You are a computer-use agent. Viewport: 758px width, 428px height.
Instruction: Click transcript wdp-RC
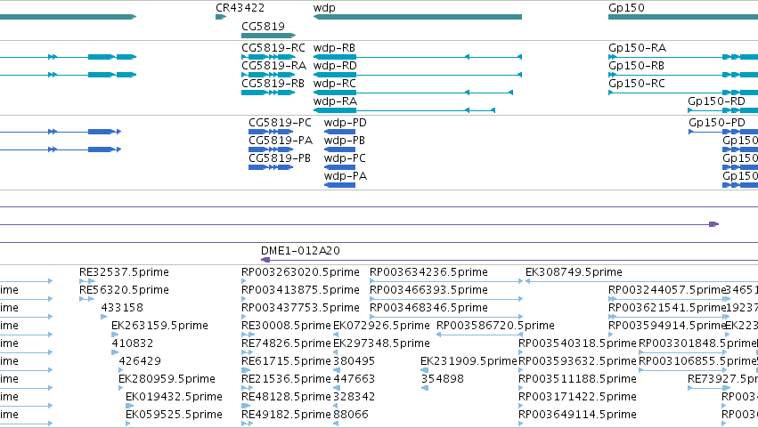tap(413, 93)
